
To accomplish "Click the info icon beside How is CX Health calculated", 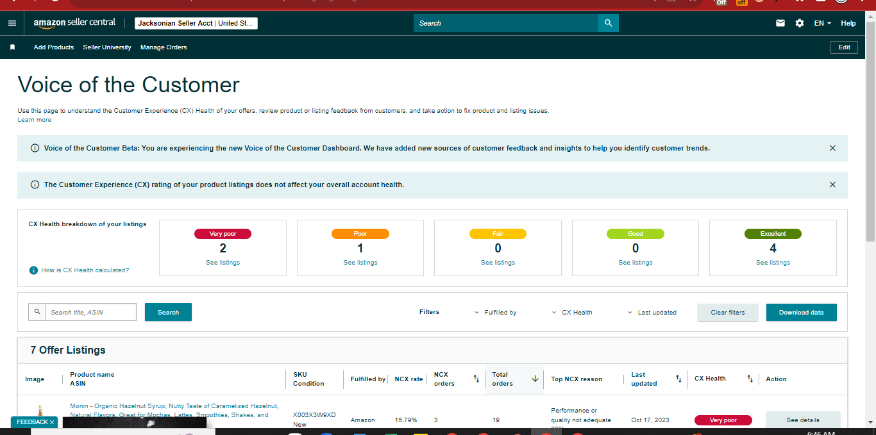I will (33, 270).
